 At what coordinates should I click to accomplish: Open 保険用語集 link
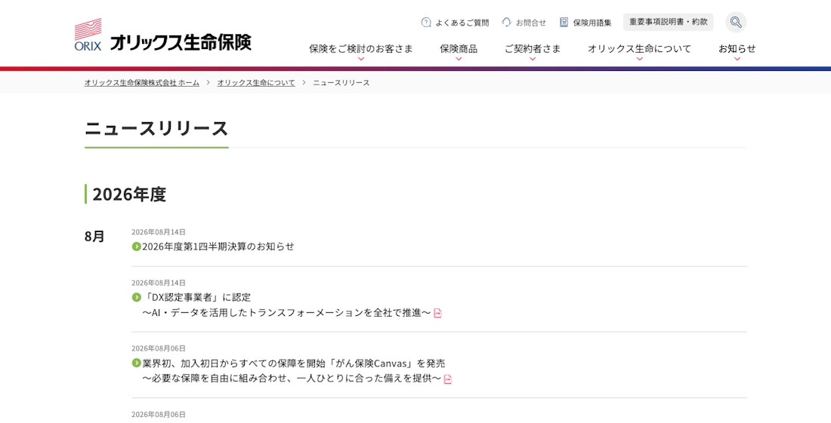pyautogui.click(x=592, y=23)
